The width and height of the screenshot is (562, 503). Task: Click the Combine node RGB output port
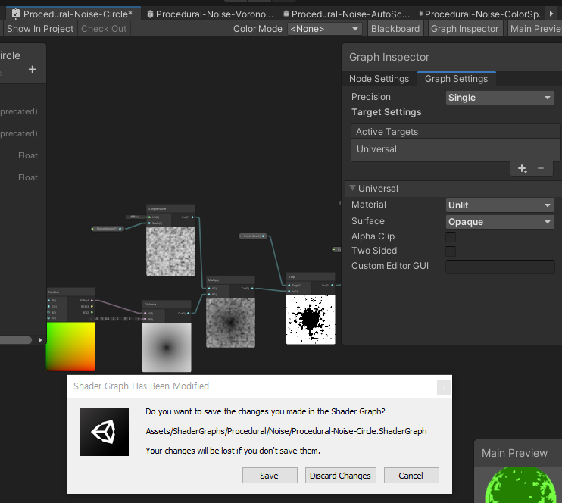(92, 307)
